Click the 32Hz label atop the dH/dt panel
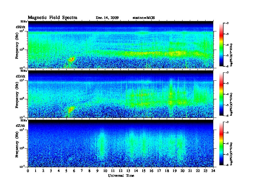Viewport: 254px width, 196px height. pos(24,21)
